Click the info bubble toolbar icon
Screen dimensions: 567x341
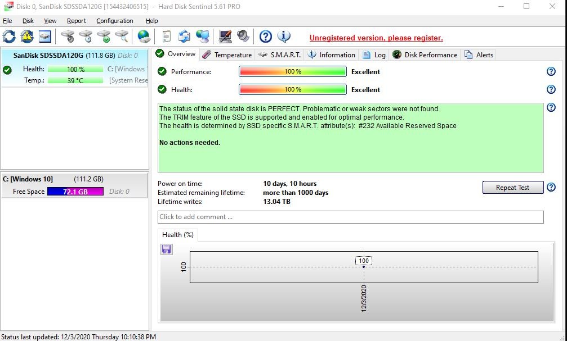pos(284,37)
